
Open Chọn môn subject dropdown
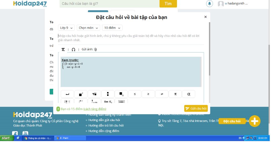pyautogui.click(x=88, y=28)
